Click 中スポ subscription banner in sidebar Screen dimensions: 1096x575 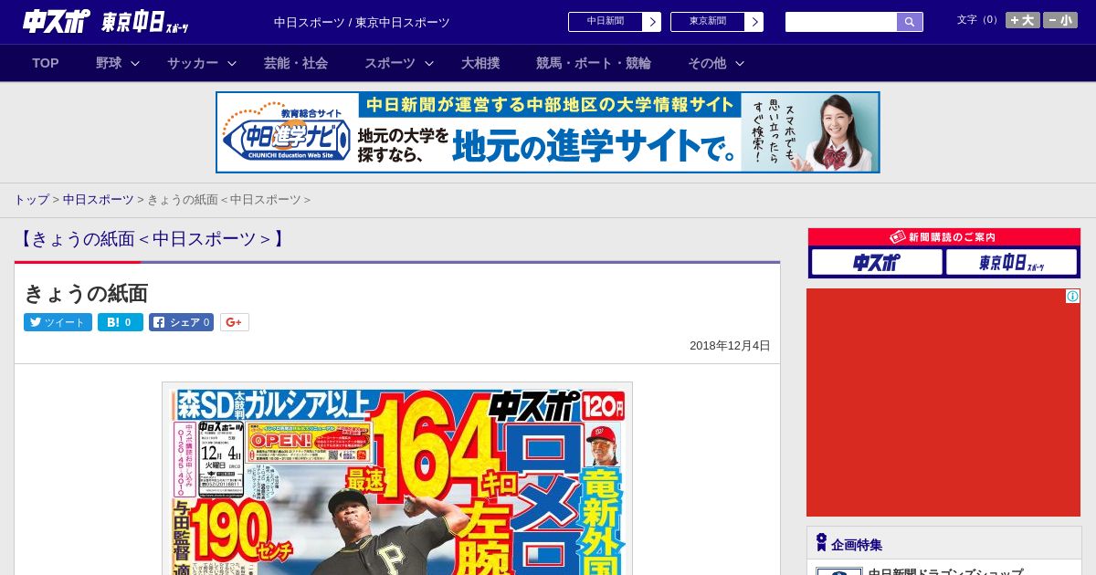[x=877, y=263]
